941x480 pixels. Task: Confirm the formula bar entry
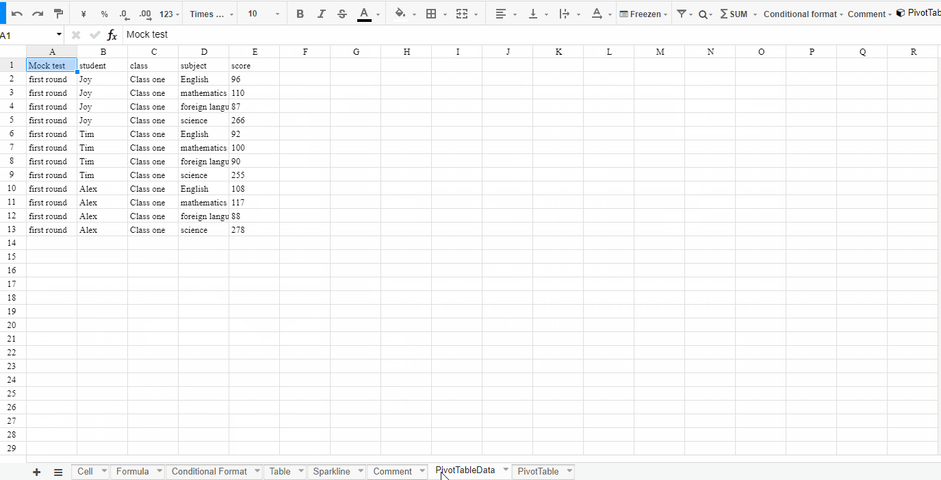click(x=95, y=35)
